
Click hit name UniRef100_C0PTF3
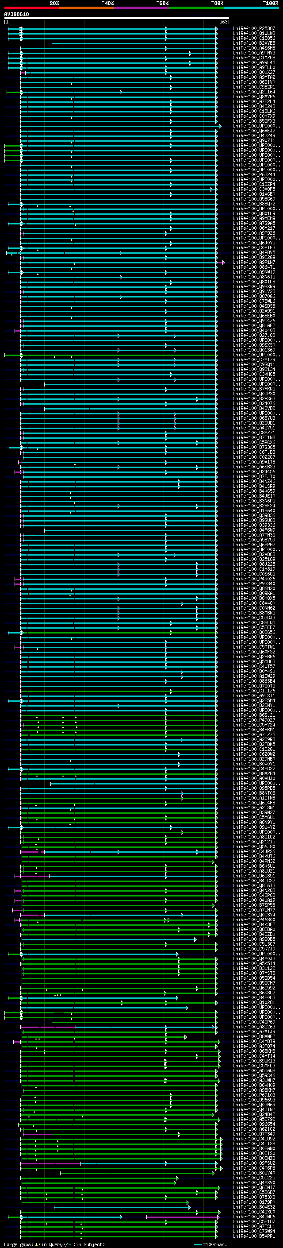[x=254, y=247]
